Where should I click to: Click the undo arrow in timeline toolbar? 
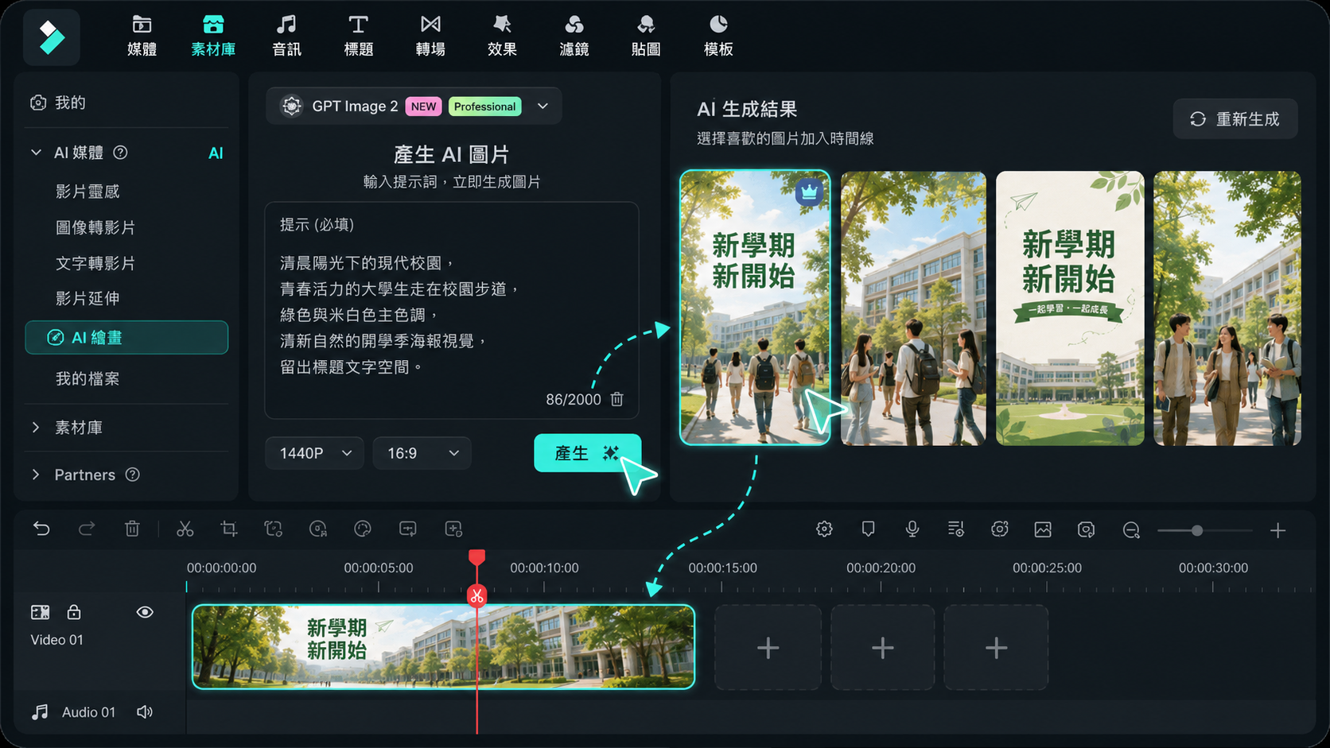pos(41,529)
